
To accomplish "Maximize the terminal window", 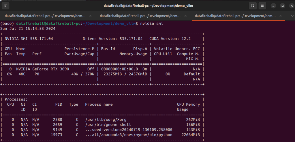I will click(282, 6).
